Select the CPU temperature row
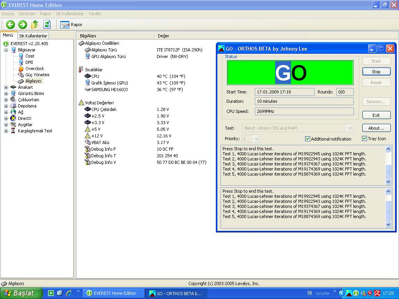Viewport: 399px width, 299px height. [135, 76]
